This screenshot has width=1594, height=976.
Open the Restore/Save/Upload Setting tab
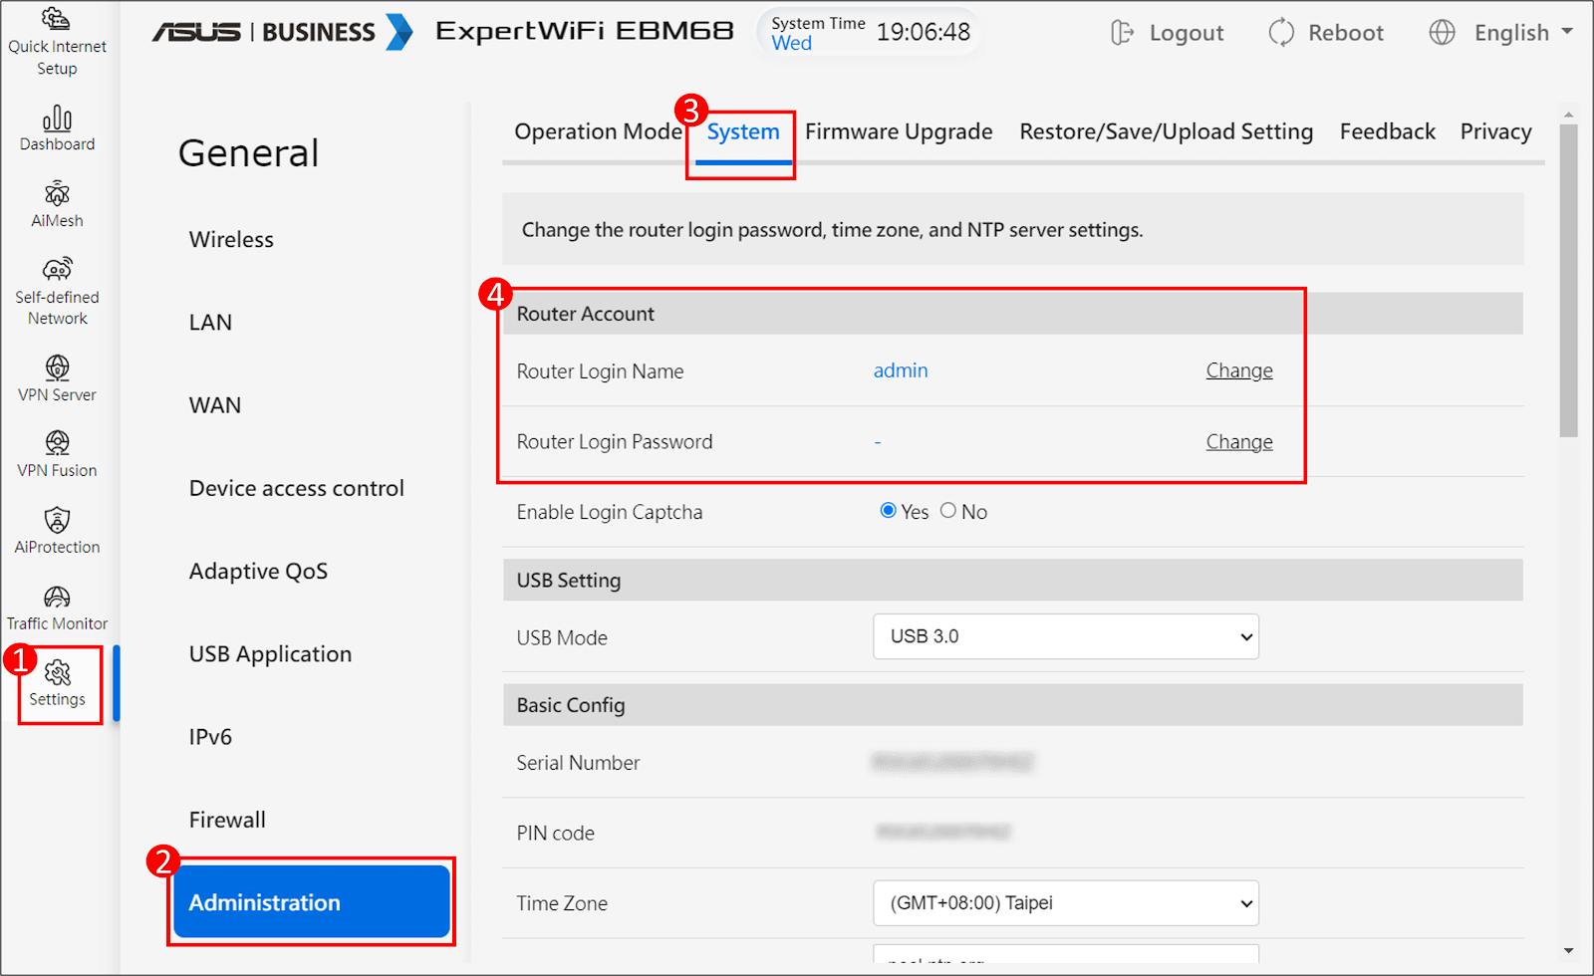pyautogui.click(x=1167, y=131)
